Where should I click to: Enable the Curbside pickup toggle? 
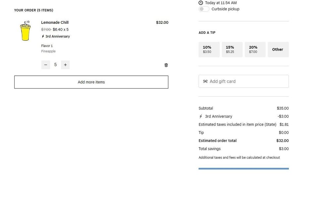[204, 9]
